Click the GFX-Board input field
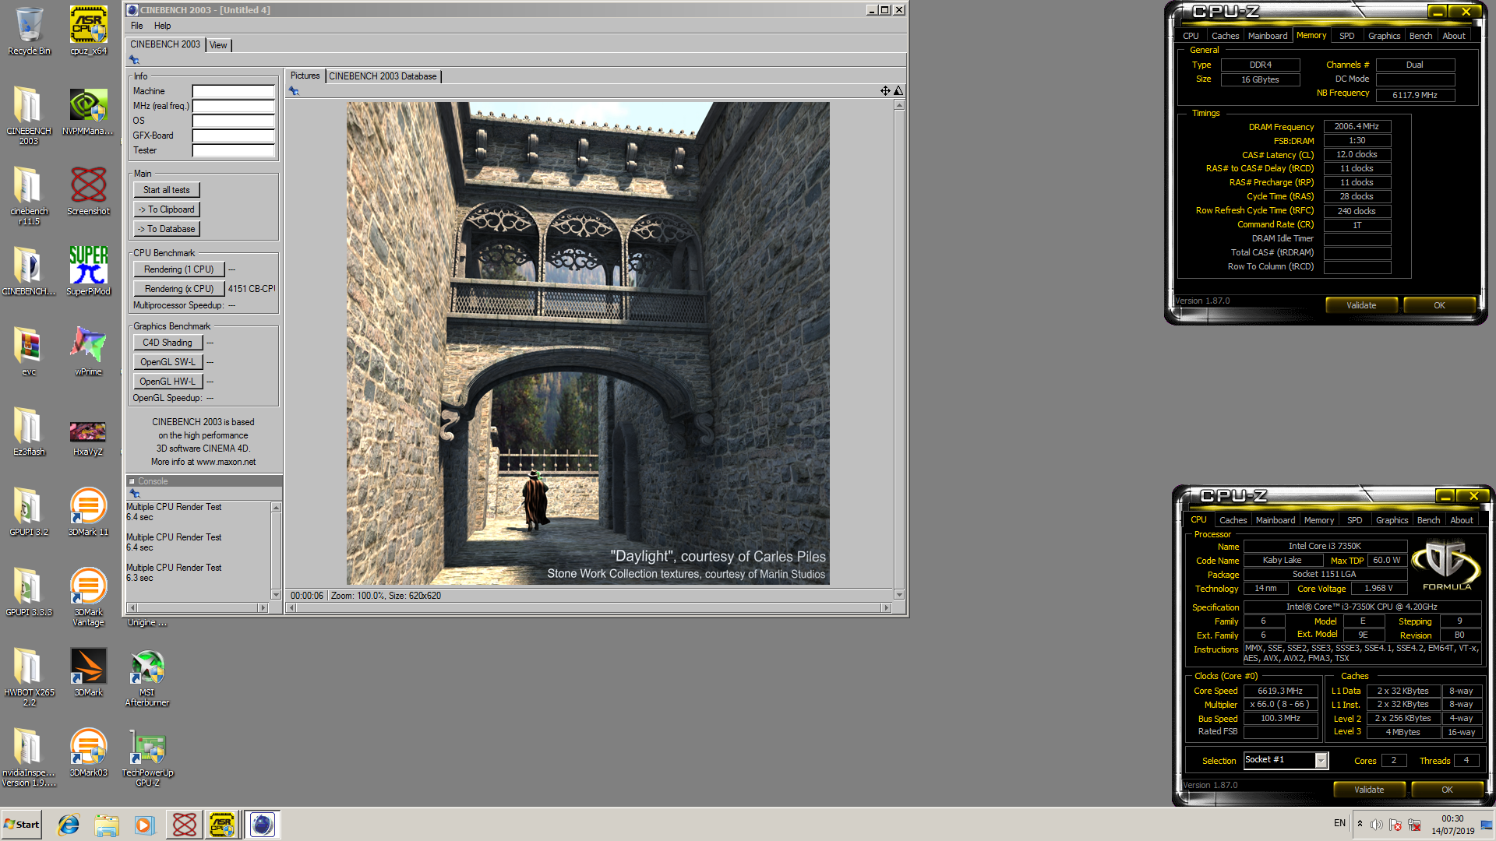 pyautogui.click(x=234, y=135)
